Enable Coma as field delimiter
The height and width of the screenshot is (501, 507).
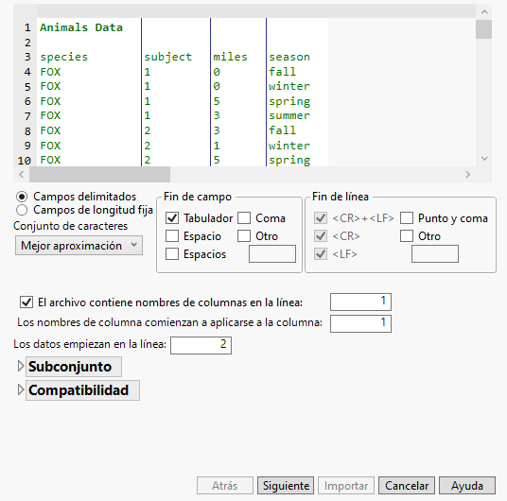(x=244, y=218)
